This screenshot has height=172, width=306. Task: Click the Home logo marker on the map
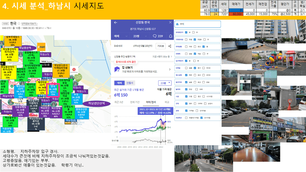(x=34, y=115)
